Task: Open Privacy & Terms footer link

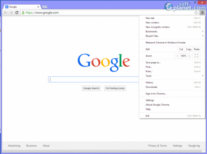Action: 157,146
